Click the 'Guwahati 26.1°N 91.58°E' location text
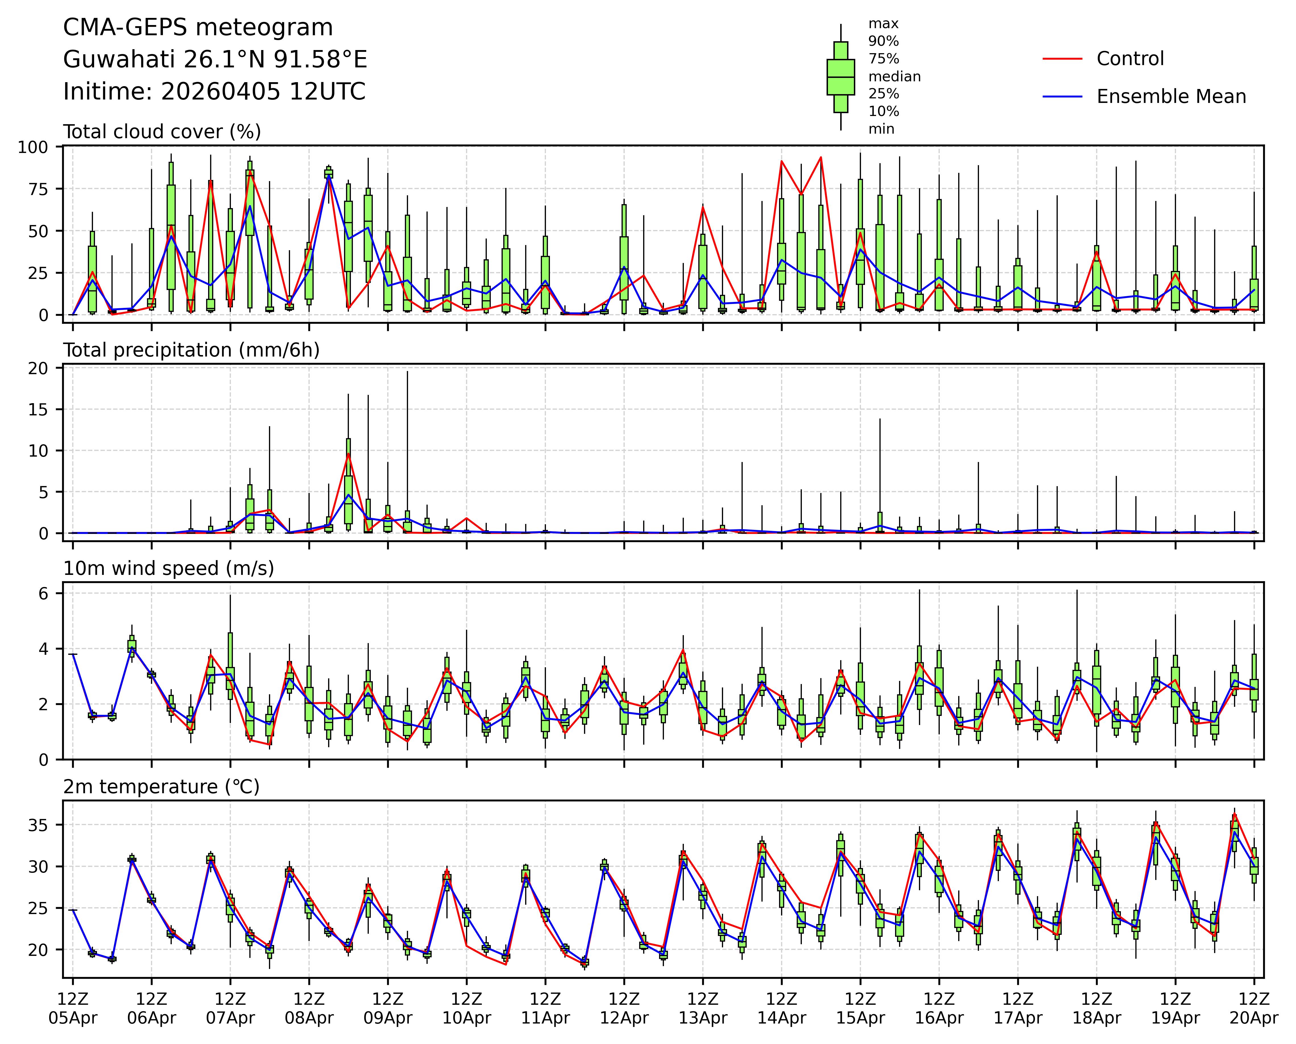Screen dimensions: 1296x1044 coord(215,59)
